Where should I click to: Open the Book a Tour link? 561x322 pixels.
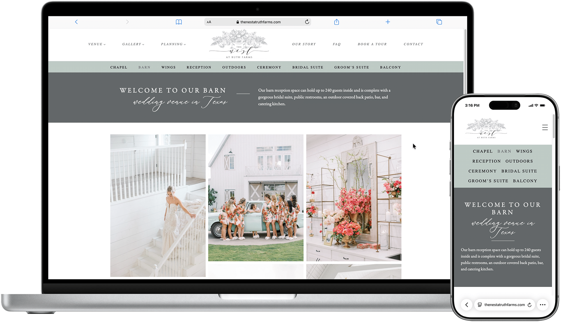coord(372,44)
